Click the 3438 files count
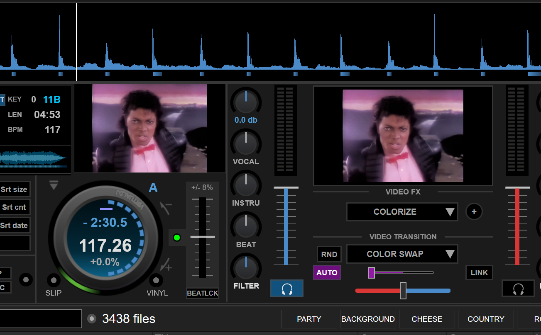Screen dimensions: 541x335 129,319
